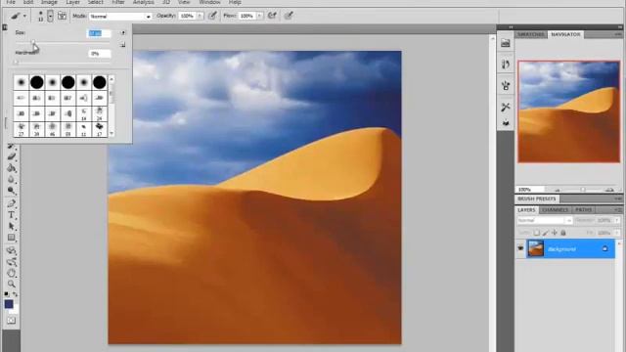Zoom in in Navigator panel

pyautogui.click(x=609, y=190)
